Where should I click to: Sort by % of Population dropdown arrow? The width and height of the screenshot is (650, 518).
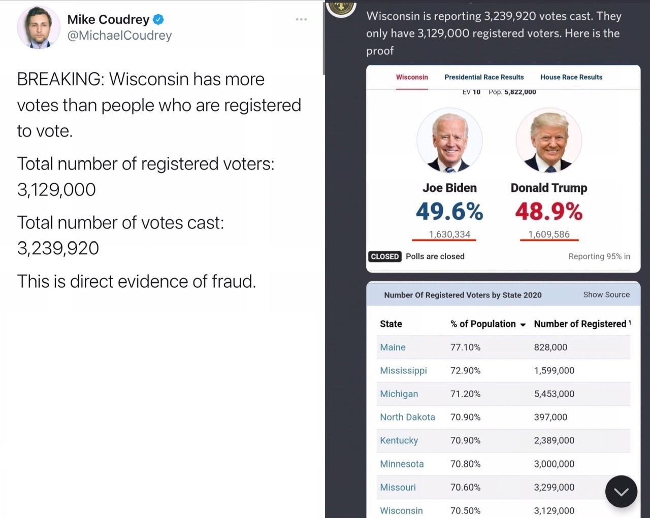[x=523, y=325]
